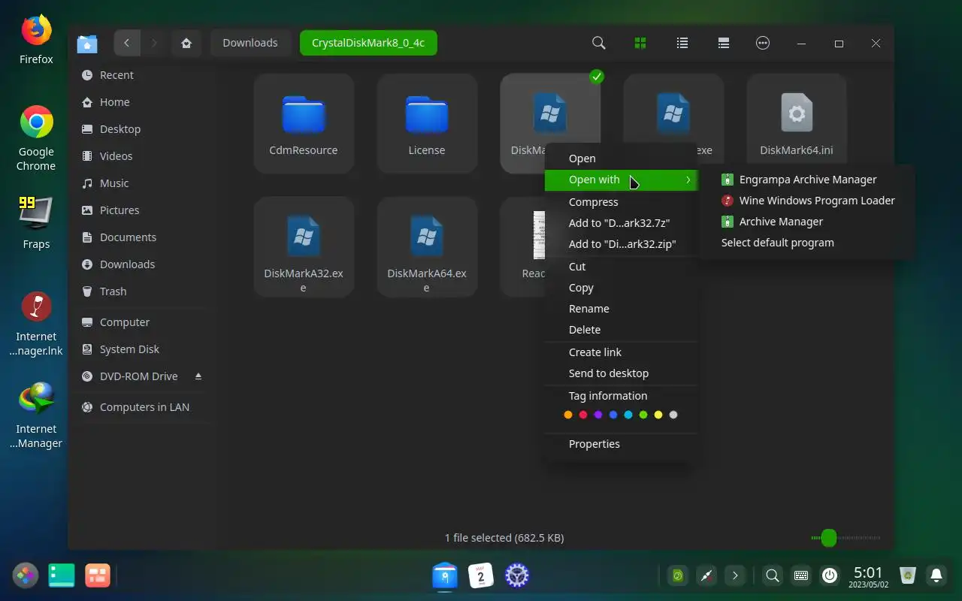Open Google Chrome desktop shortcut
The image size is (962, 601).
pos(36,138)
